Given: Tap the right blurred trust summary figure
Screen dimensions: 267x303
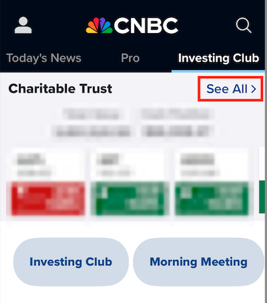Looking at the screenshot, I should (178, 122).
